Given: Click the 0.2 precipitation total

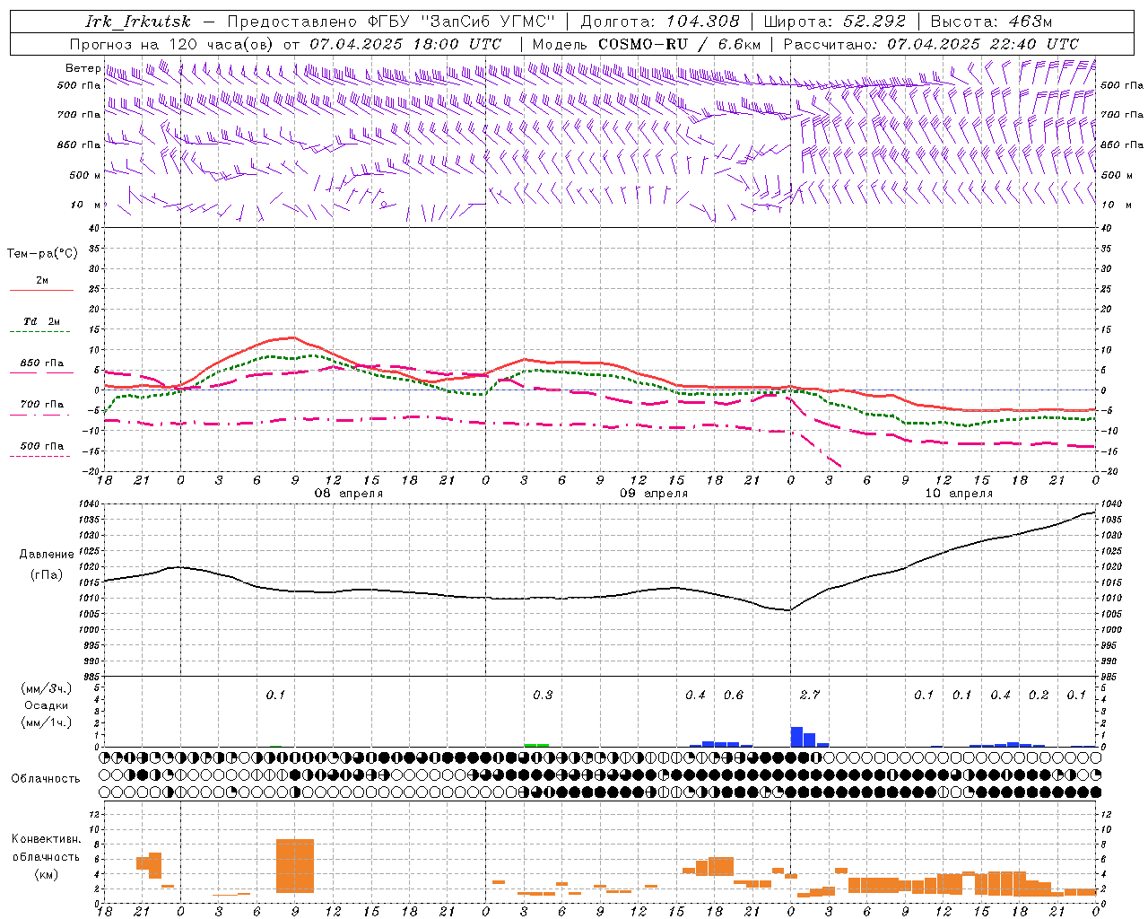Looking at the screenshot, I should coord(1039,695).
